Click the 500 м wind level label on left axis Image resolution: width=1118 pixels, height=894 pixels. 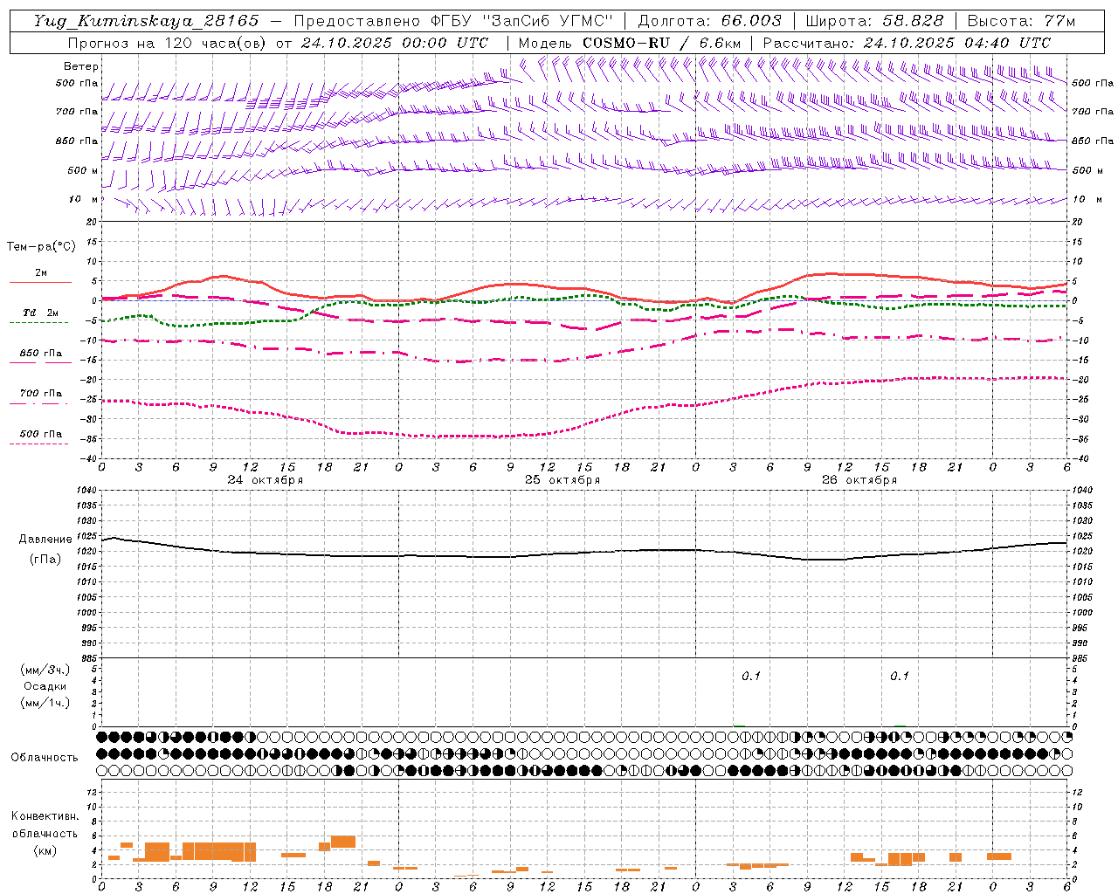[x=84, y=170]
